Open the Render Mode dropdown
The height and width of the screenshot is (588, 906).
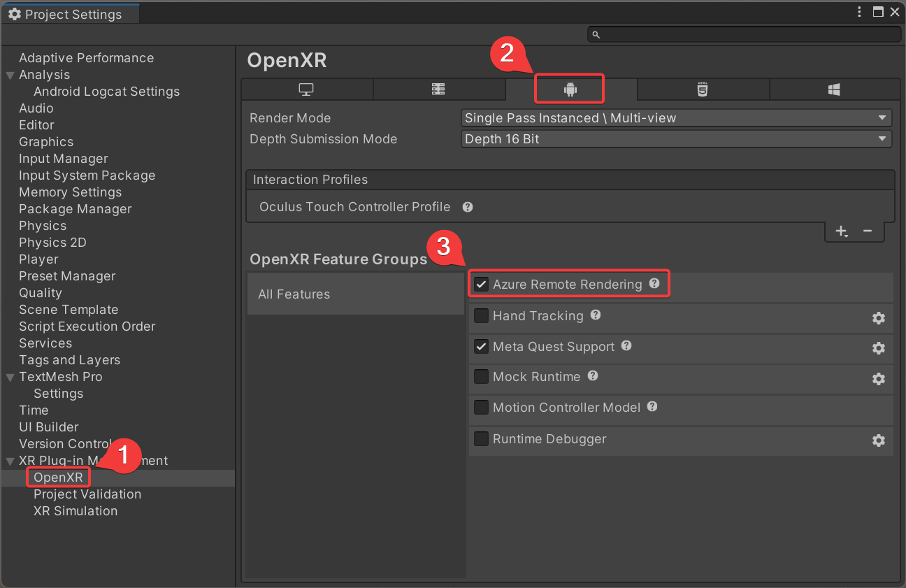click(676, 117)
